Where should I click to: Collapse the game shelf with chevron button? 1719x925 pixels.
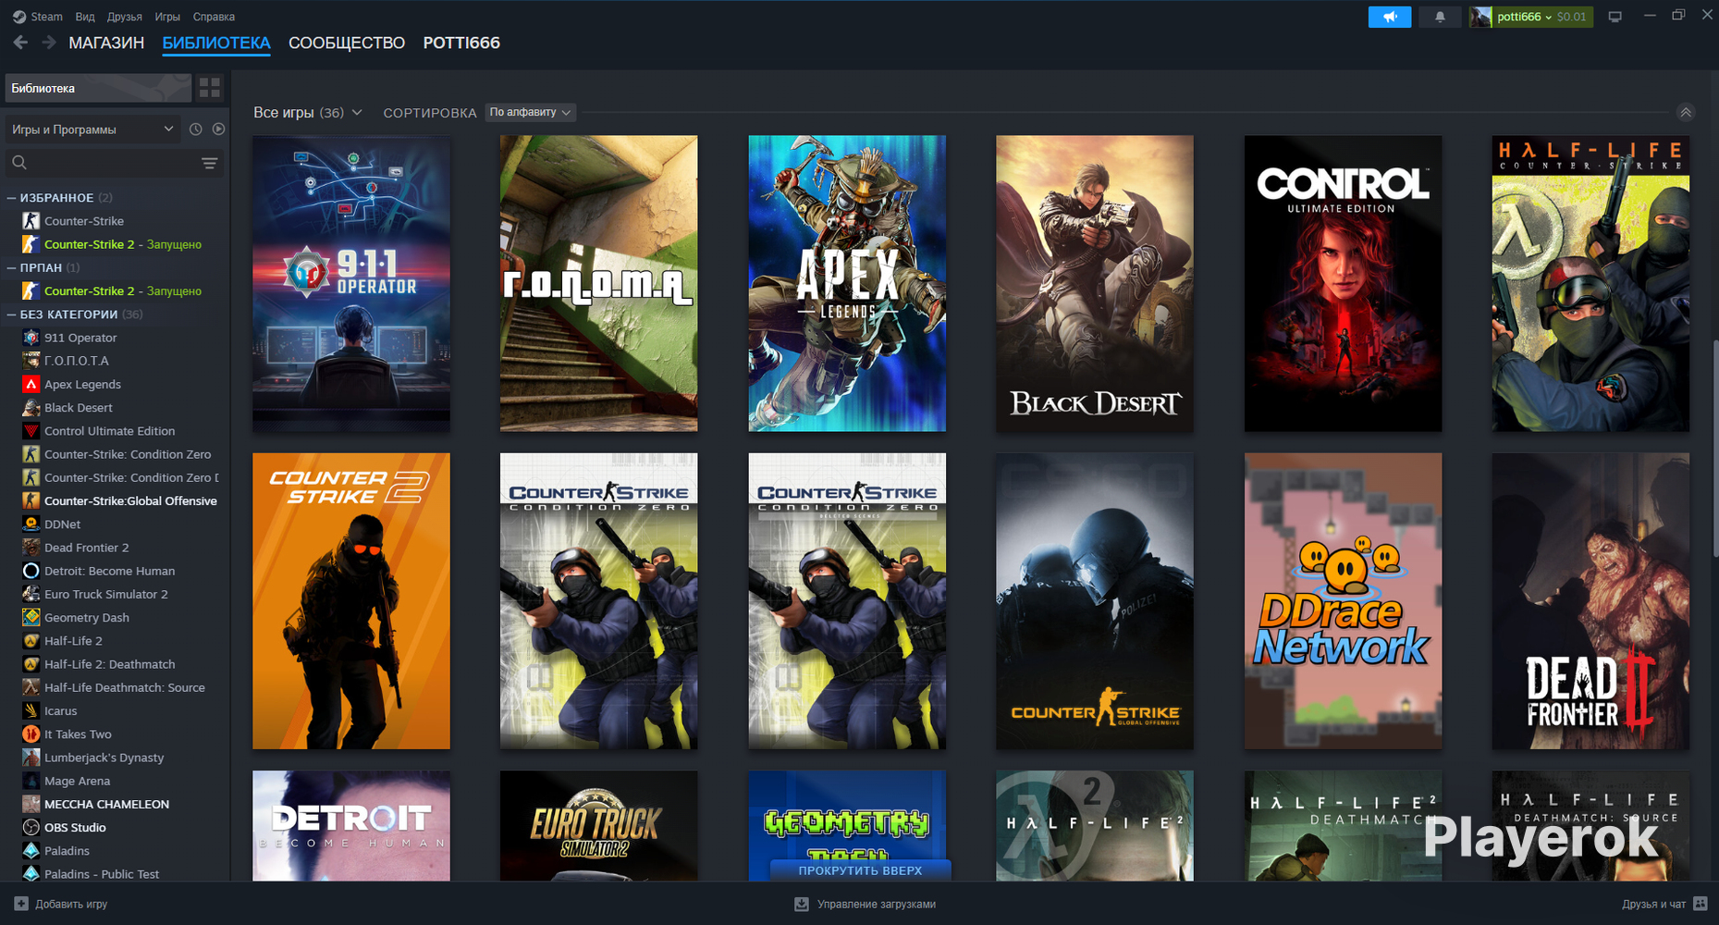click(x=1686, y=112)
